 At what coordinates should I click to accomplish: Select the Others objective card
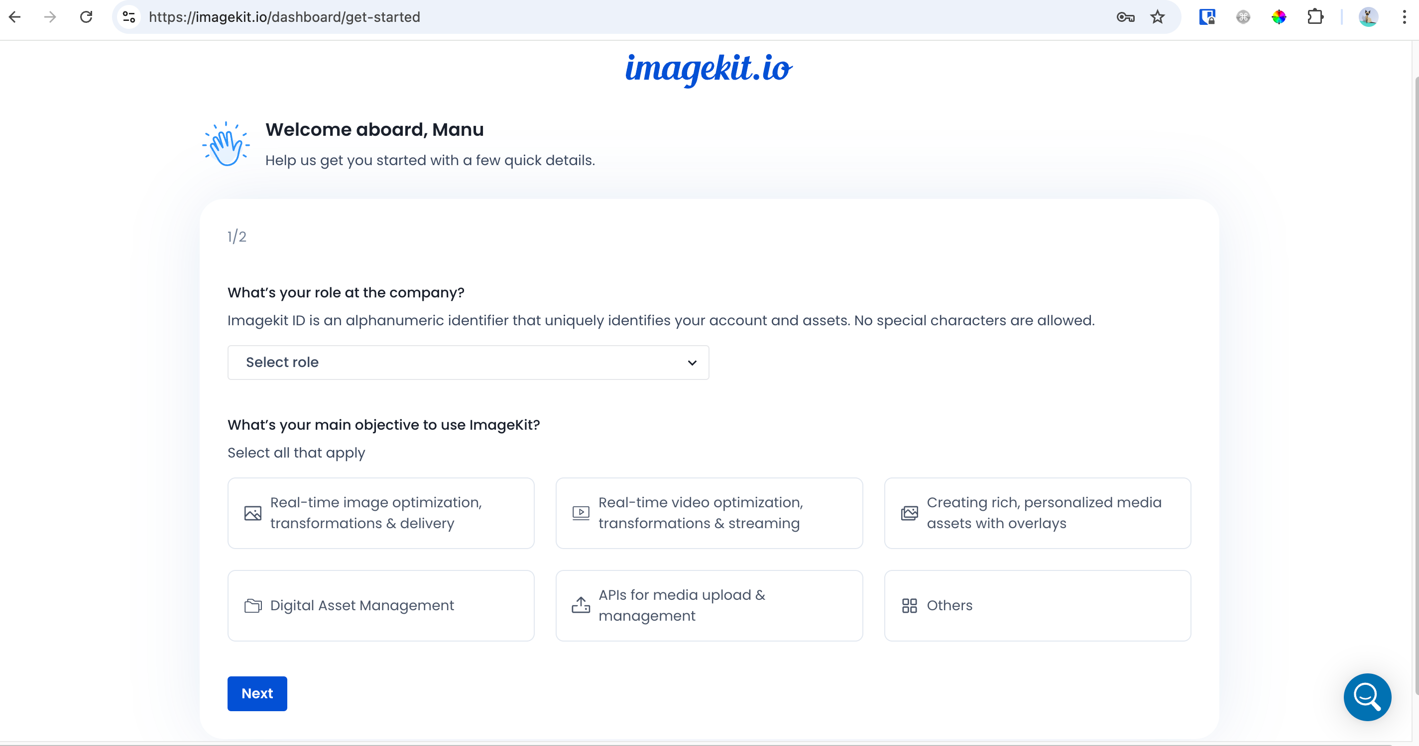tap(1037, 605)
